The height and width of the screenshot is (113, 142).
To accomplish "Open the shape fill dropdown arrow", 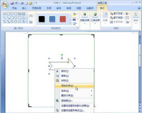I will [77, 14].
